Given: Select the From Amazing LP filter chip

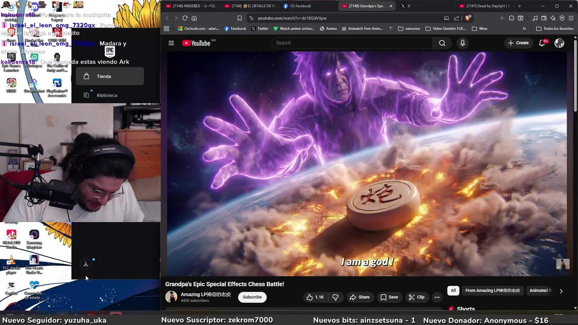Looking at the screenshot, I should pos(493,291).
